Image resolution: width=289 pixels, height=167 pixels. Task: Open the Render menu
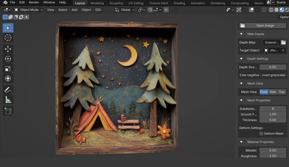34,2
